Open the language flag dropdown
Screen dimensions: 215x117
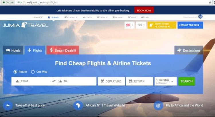coord(130,25)
